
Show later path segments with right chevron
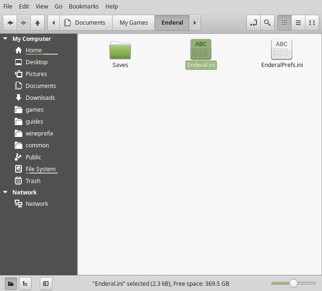[195, 23]
